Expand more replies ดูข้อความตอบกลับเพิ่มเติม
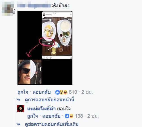Screen dimensions: 142x127 pos(52,124)
